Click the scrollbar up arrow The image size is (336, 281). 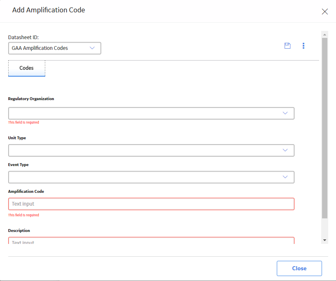324,35
